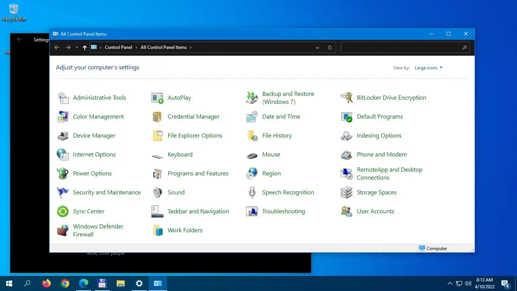Open the Region globe icon
Viewport: 517px width, 291px height.
coord(252,174)
